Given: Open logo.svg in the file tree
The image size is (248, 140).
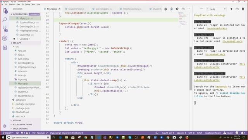Looking at the screenshot, I should point(22,79).
